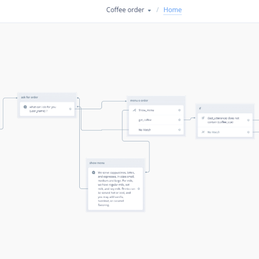Click the output port of the ask for order step
The image size is (259, 259).
point(70,109)
